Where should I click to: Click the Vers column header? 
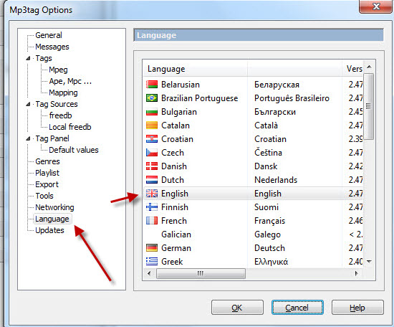tap(352, 69)
